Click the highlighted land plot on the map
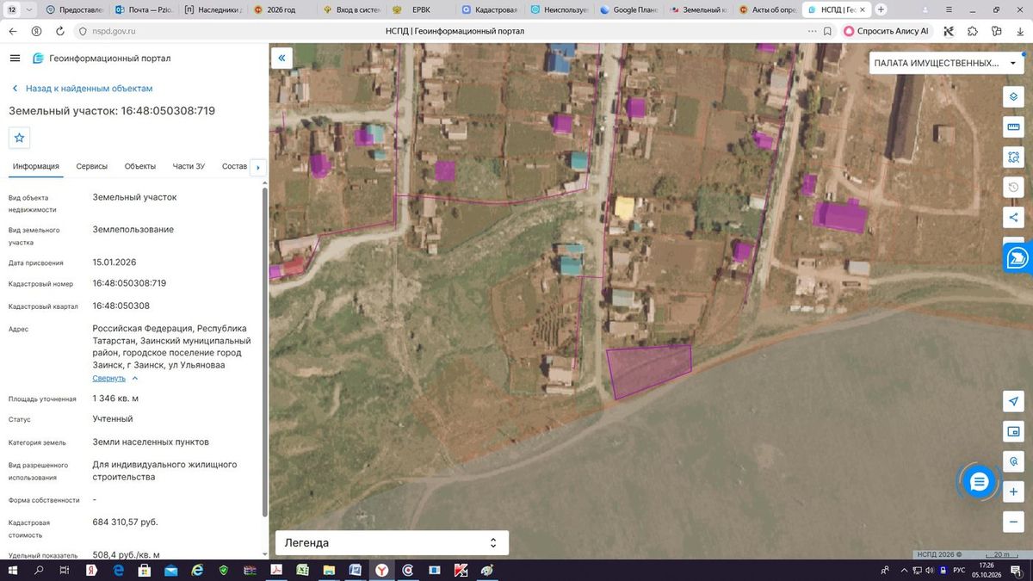The height and width of the screenshot is (581, 1033). [x=650, y=370]
